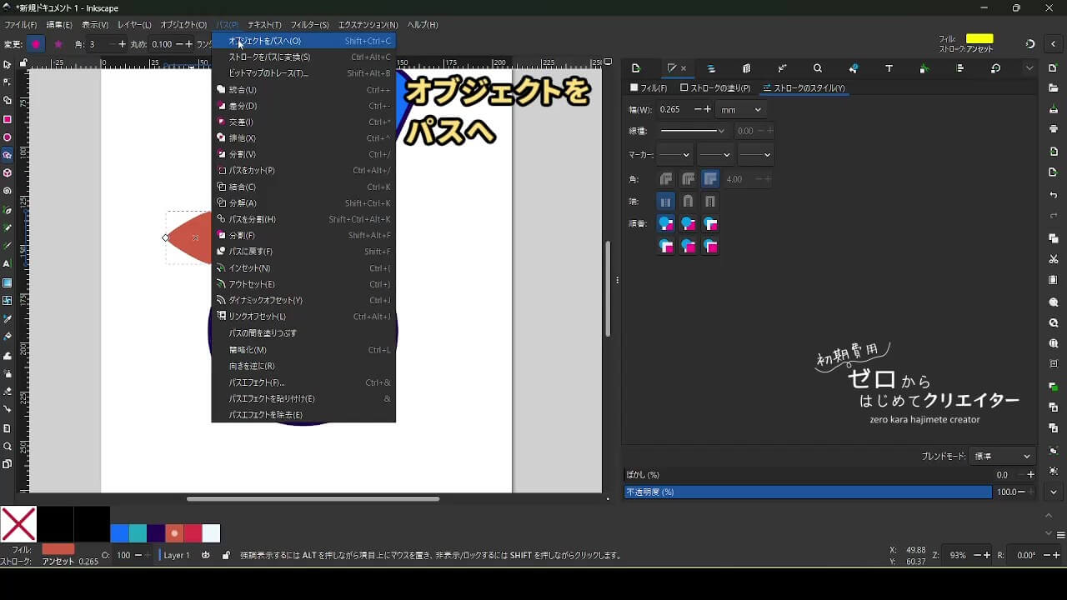
Task: Click the Cut scissors icon
Action: point(1054,259)
